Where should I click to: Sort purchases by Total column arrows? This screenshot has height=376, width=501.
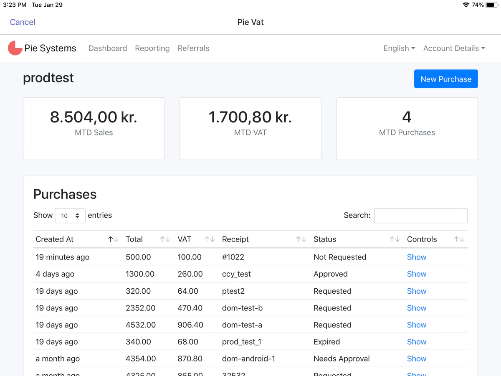[x=165, y=239]
